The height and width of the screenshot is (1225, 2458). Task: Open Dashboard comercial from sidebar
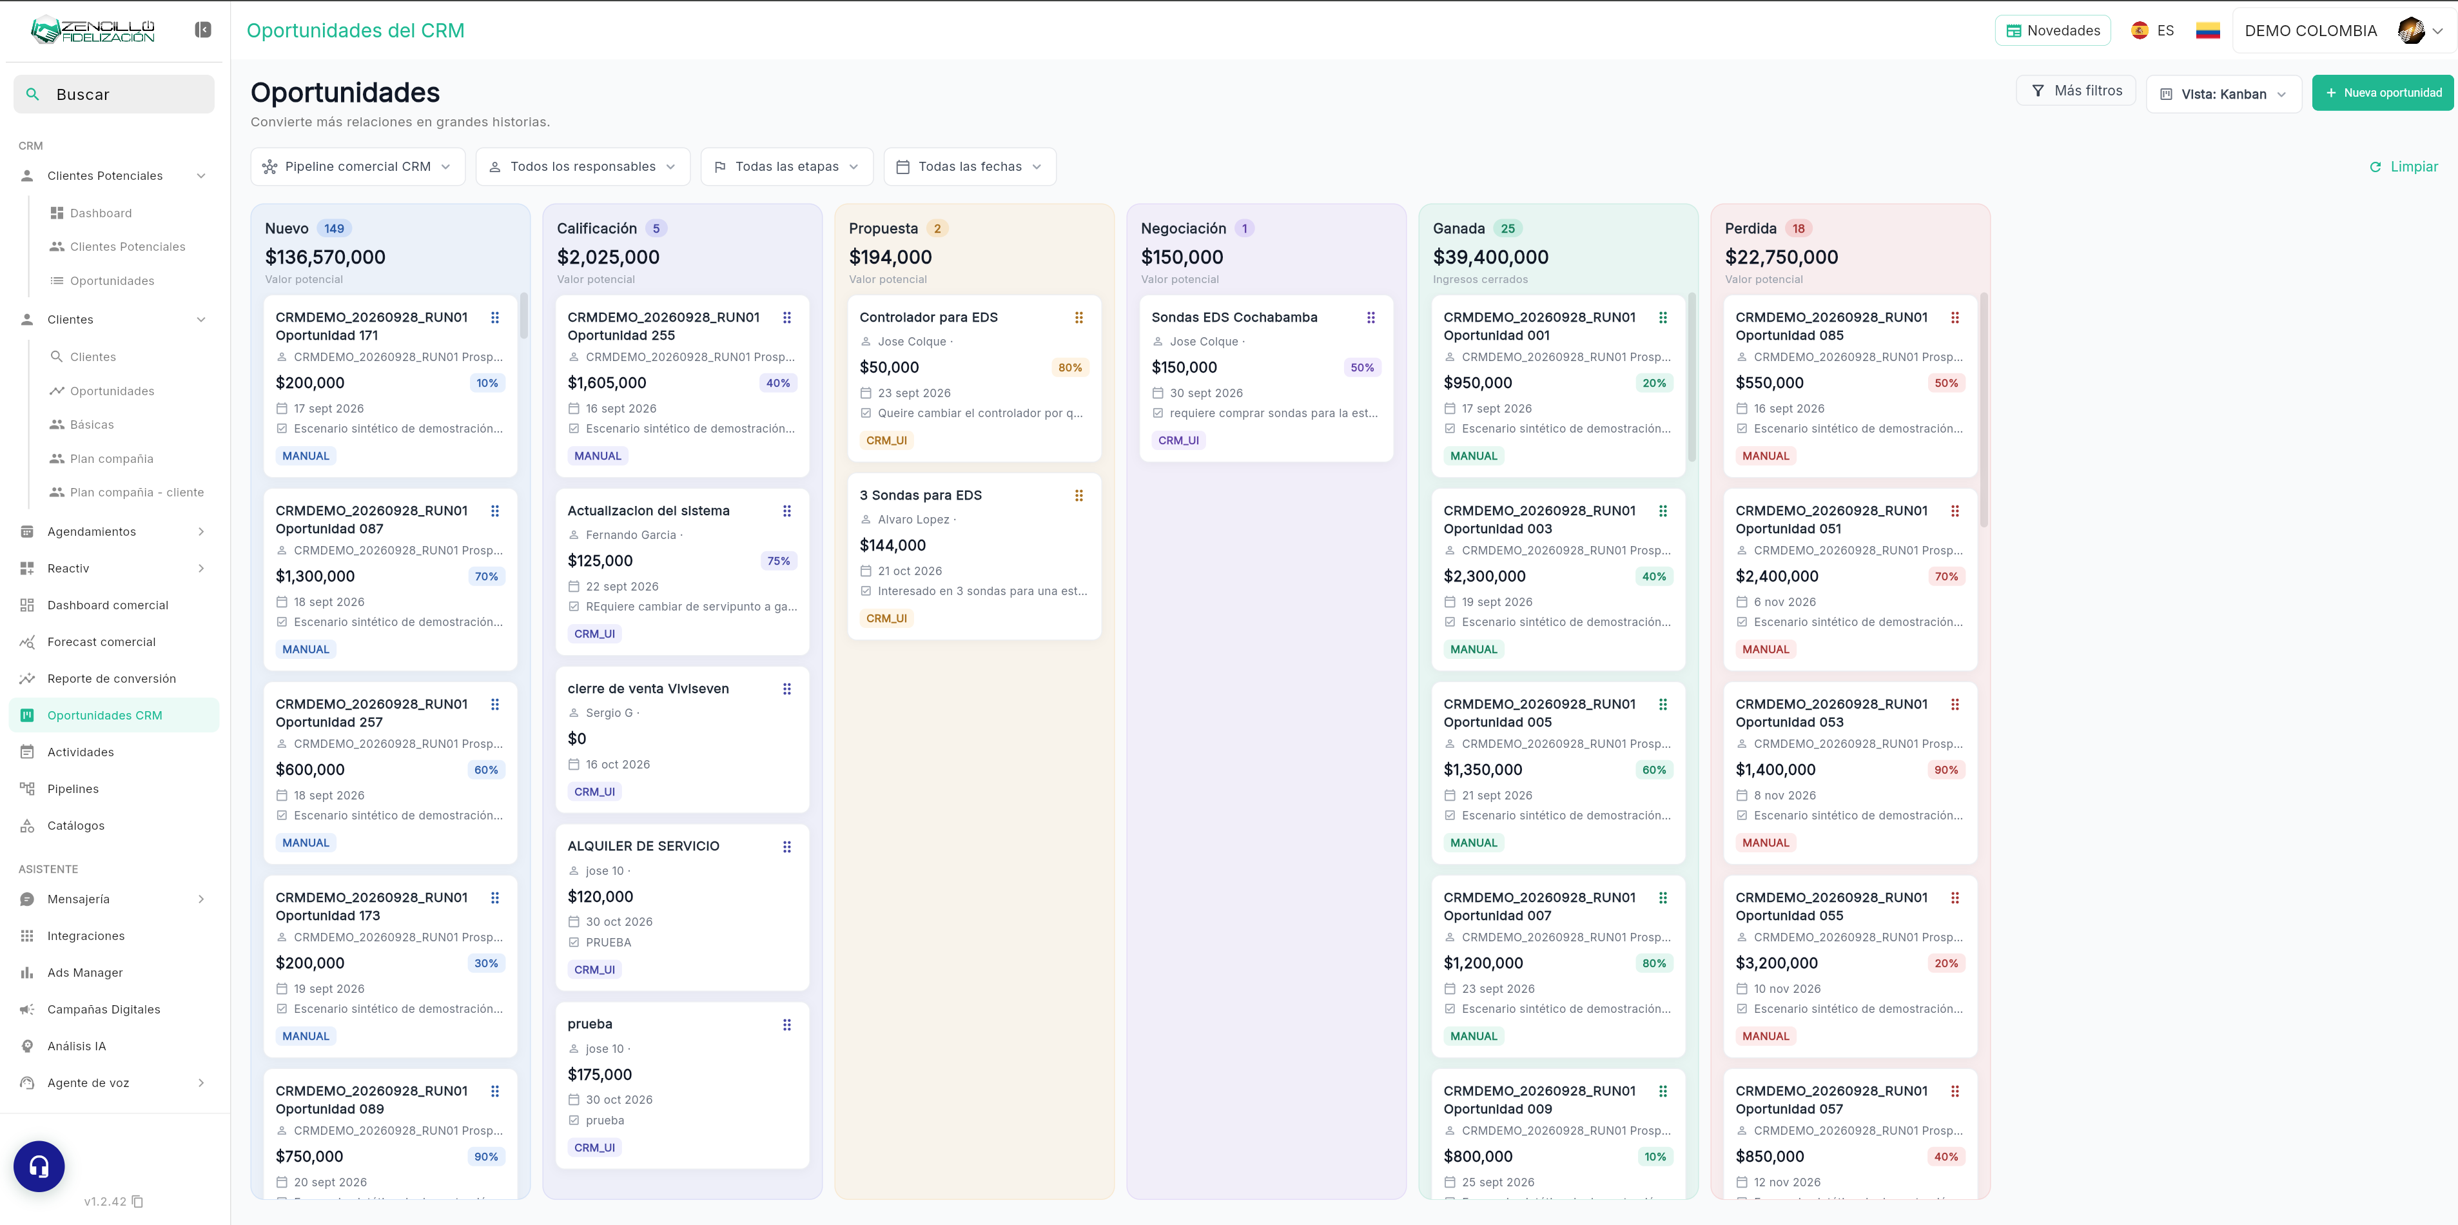pyautogui.click(x=113, y=605)
